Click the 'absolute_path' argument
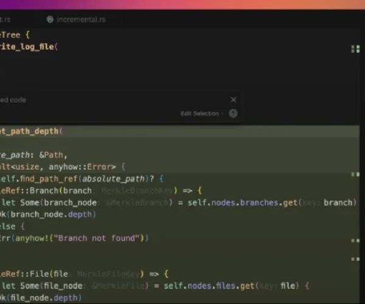The height and width of the screenshot is (304, 365). (x=113, y=179)
